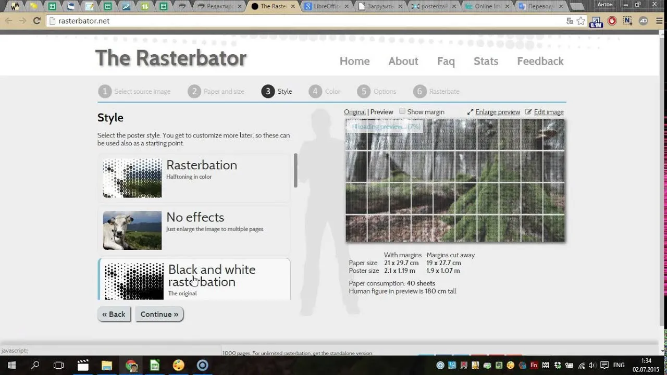Enable the Show margin checkbox

402,111
